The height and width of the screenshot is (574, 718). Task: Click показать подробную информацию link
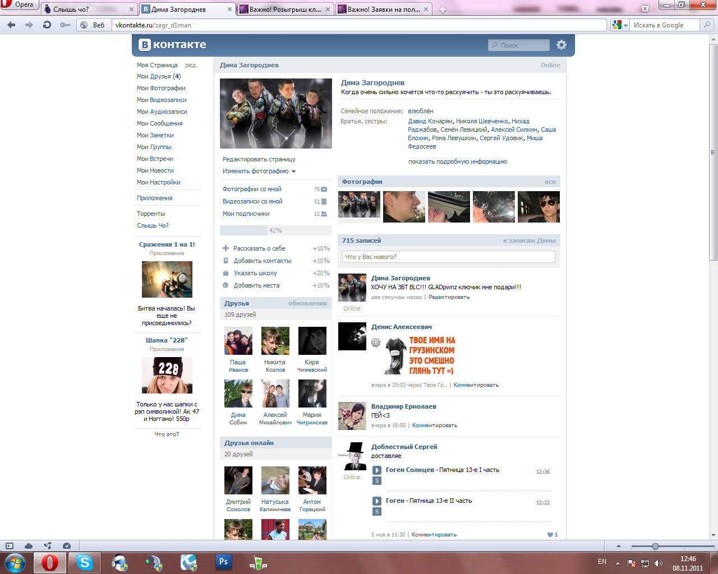(457, 161)
